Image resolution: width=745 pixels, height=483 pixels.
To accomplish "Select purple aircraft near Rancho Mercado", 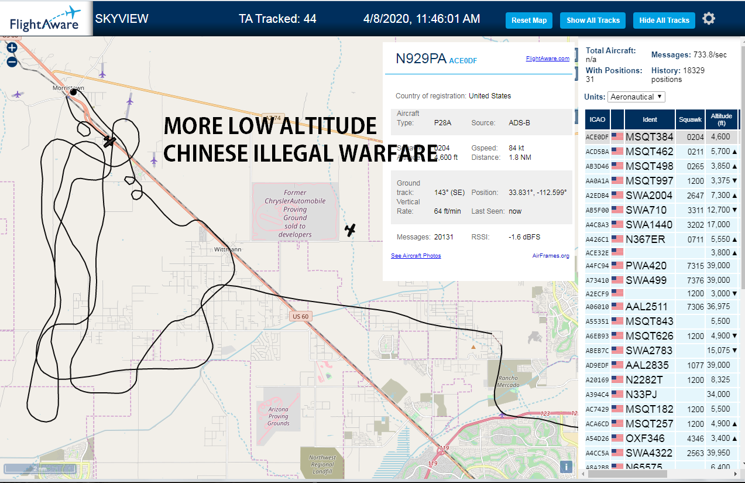I will click(x=502, y=415).
